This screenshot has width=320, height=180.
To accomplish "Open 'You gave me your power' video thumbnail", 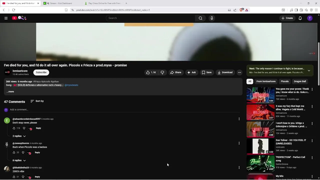I will pyautogui.click(x=260, y=95).
